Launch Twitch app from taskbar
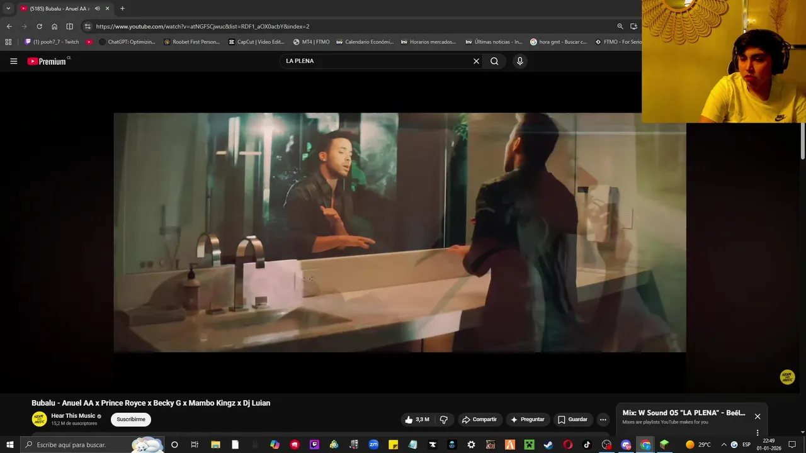This screenshot has height=453, width=806. point(314,445)
